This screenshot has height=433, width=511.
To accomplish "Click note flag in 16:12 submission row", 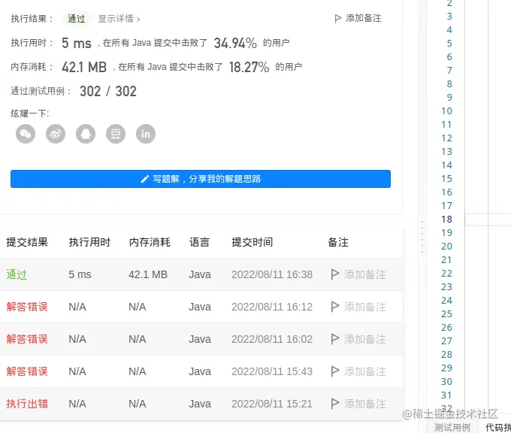I will (x=334, y=307).
